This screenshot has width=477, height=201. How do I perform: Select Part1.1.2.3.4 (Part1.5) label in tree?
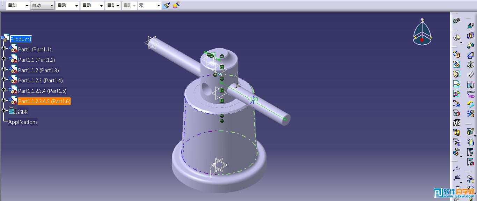[x=42, y=91]
